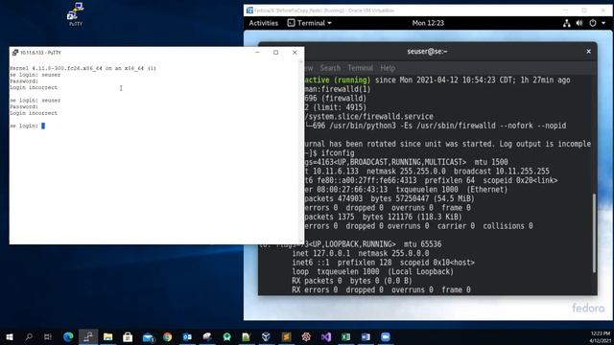
Task: Click the PuTTY login prompt cursor
Action: [x=43, y=126]
